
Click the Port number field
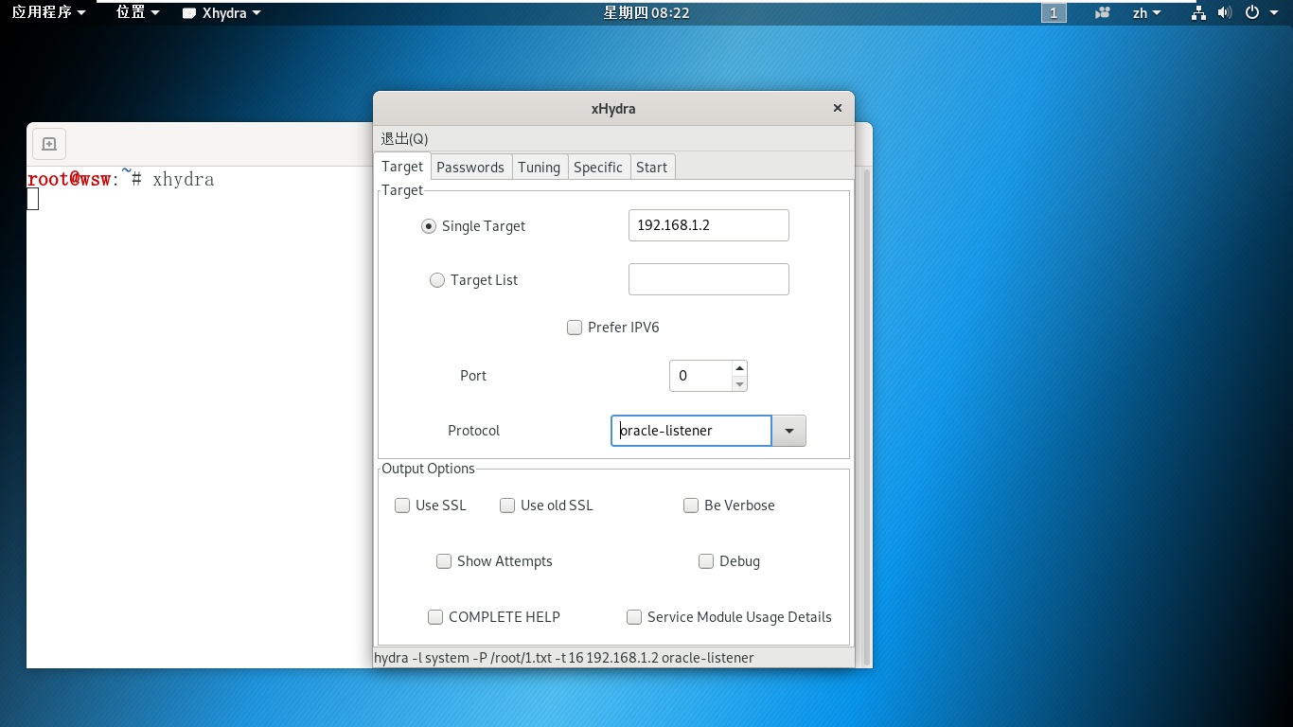click(x=700, y=376)
